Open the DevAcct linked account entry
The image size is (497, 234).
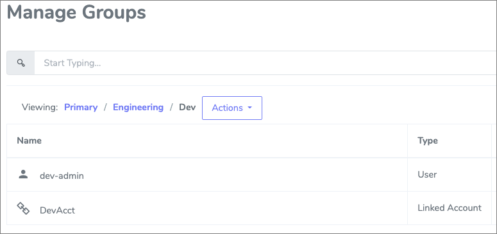(57, 210)
